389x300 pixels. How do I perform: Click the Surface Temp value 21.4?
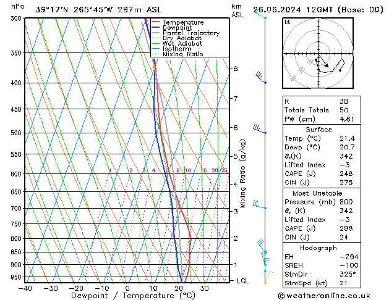(348, 138)
